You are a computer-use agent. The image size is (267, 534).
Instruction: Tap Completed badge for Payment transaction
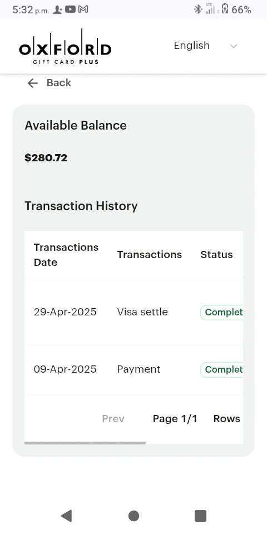point(222,369)
